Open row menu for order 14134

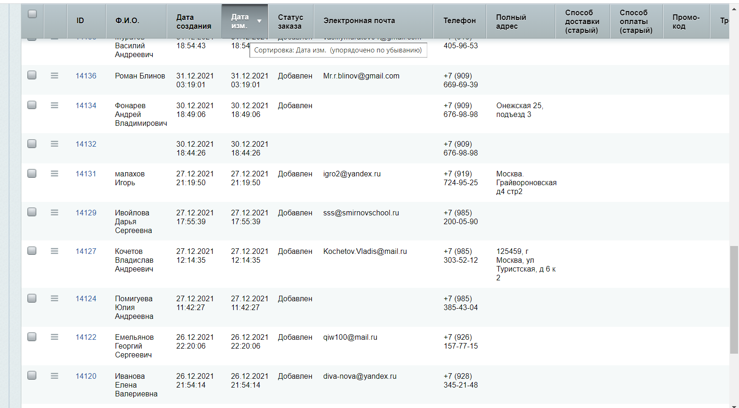(54, 105)
